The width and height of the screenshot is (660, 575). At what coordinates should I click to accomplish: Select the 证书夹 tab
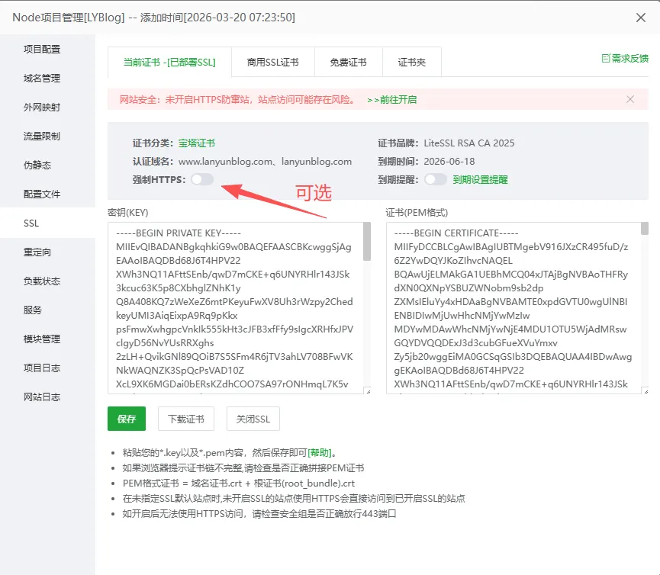click(411, 63)
